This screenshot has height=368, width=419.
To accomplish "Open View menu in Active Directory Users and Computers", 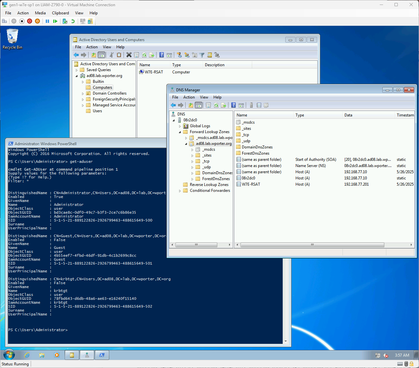I will tap(107, 47).
